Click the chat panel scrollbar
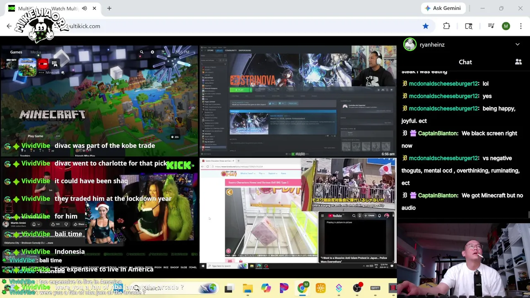The height and width of the screenshot is (298, 530). point(528,214)
